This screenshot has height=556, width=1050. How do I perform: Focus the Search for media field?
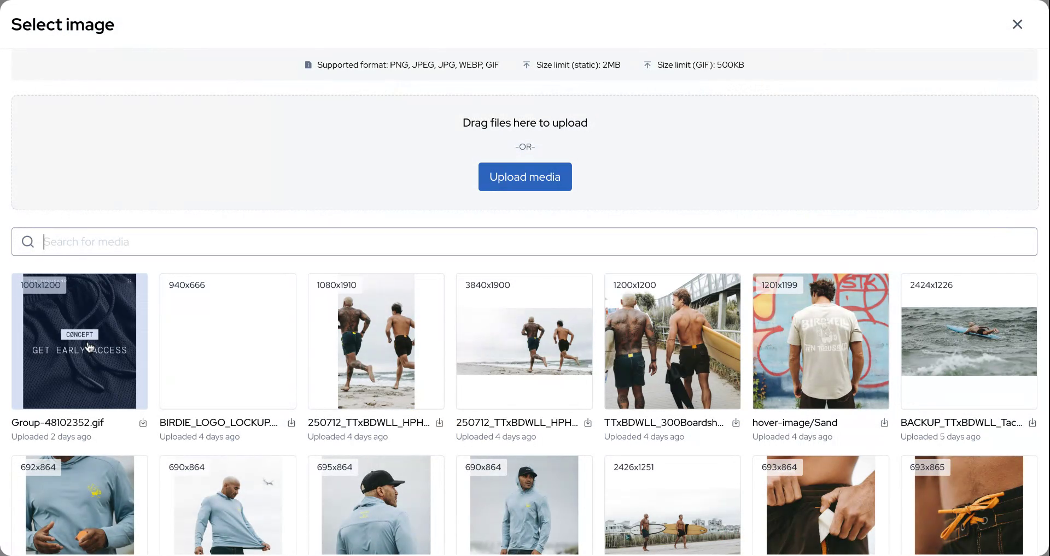[x=525, y=242]
